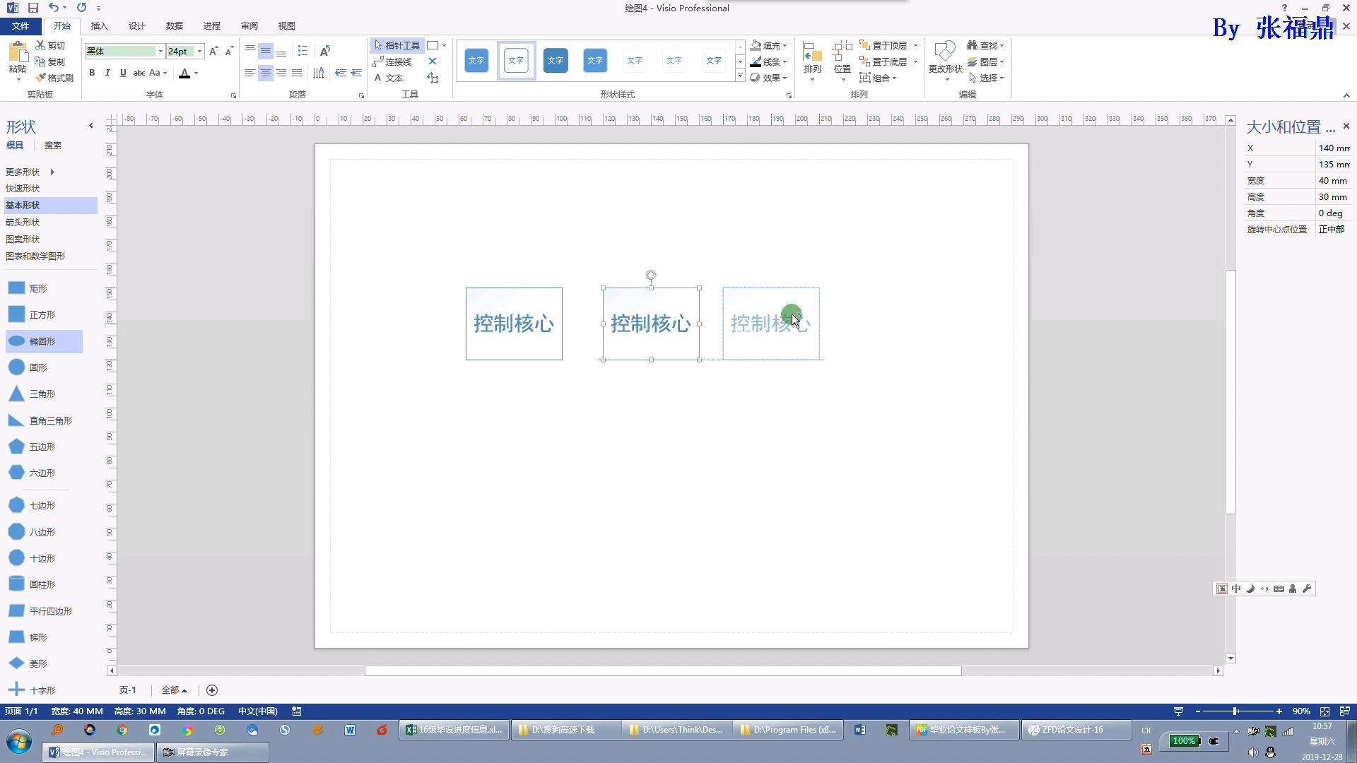Apply the third dark blue shape style

(556, 61)
